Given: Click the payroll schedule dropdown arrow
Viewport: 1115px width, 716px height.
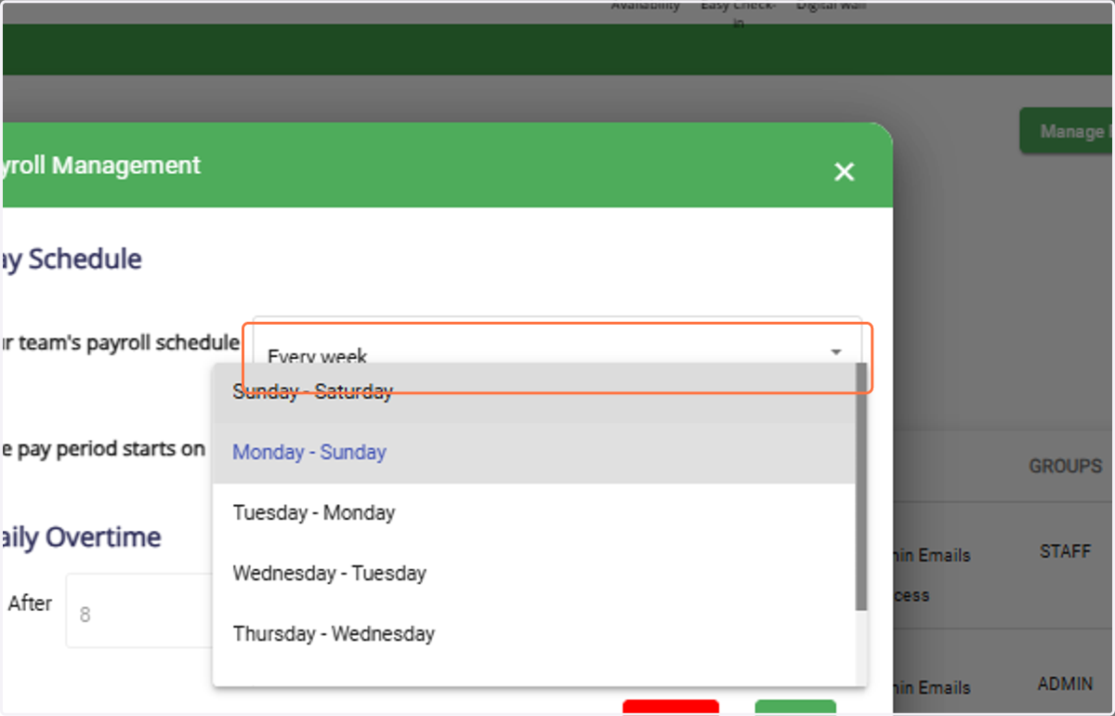Looking at the screenshot, I should point(835,352).
